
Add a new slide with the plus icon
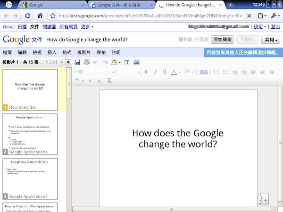(x=43, y=62)
